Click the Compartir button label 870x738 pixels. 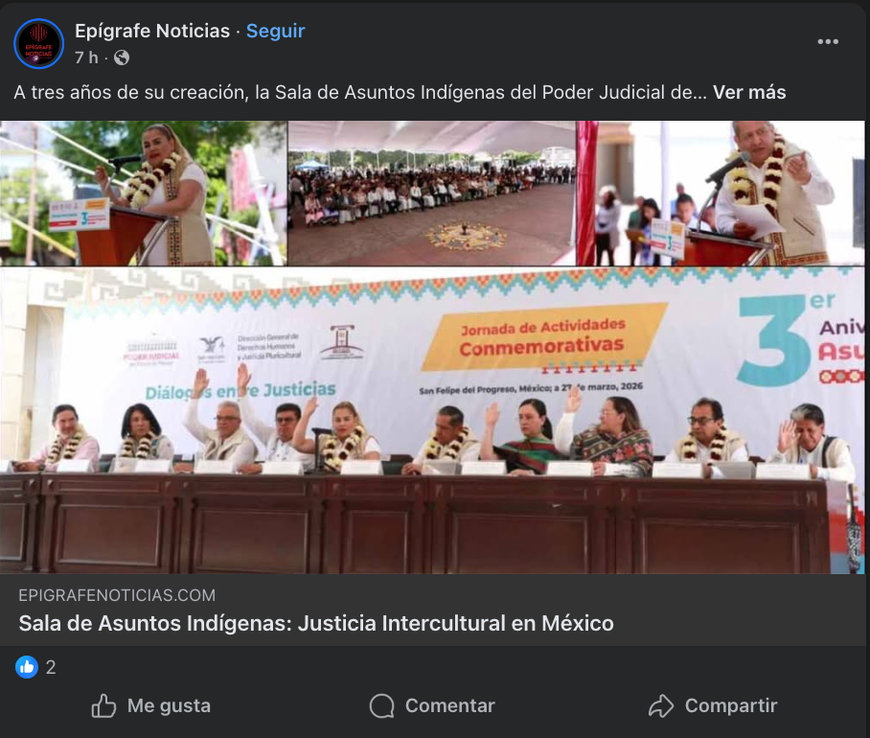731,705
